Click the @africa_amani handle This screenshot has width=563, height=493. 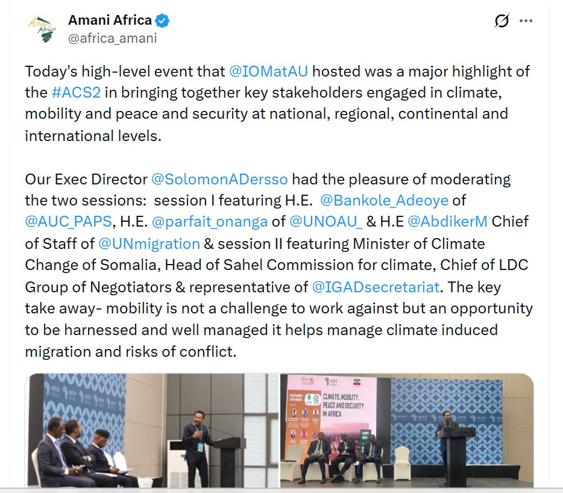coord(113,39)
